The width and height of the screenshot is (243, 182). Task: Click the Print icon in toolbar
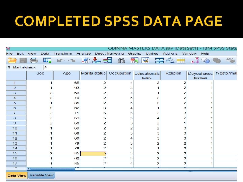point(34,60)
